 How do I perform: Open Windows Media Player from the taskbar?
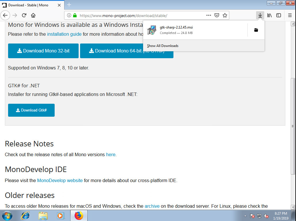tap(61, 216)
